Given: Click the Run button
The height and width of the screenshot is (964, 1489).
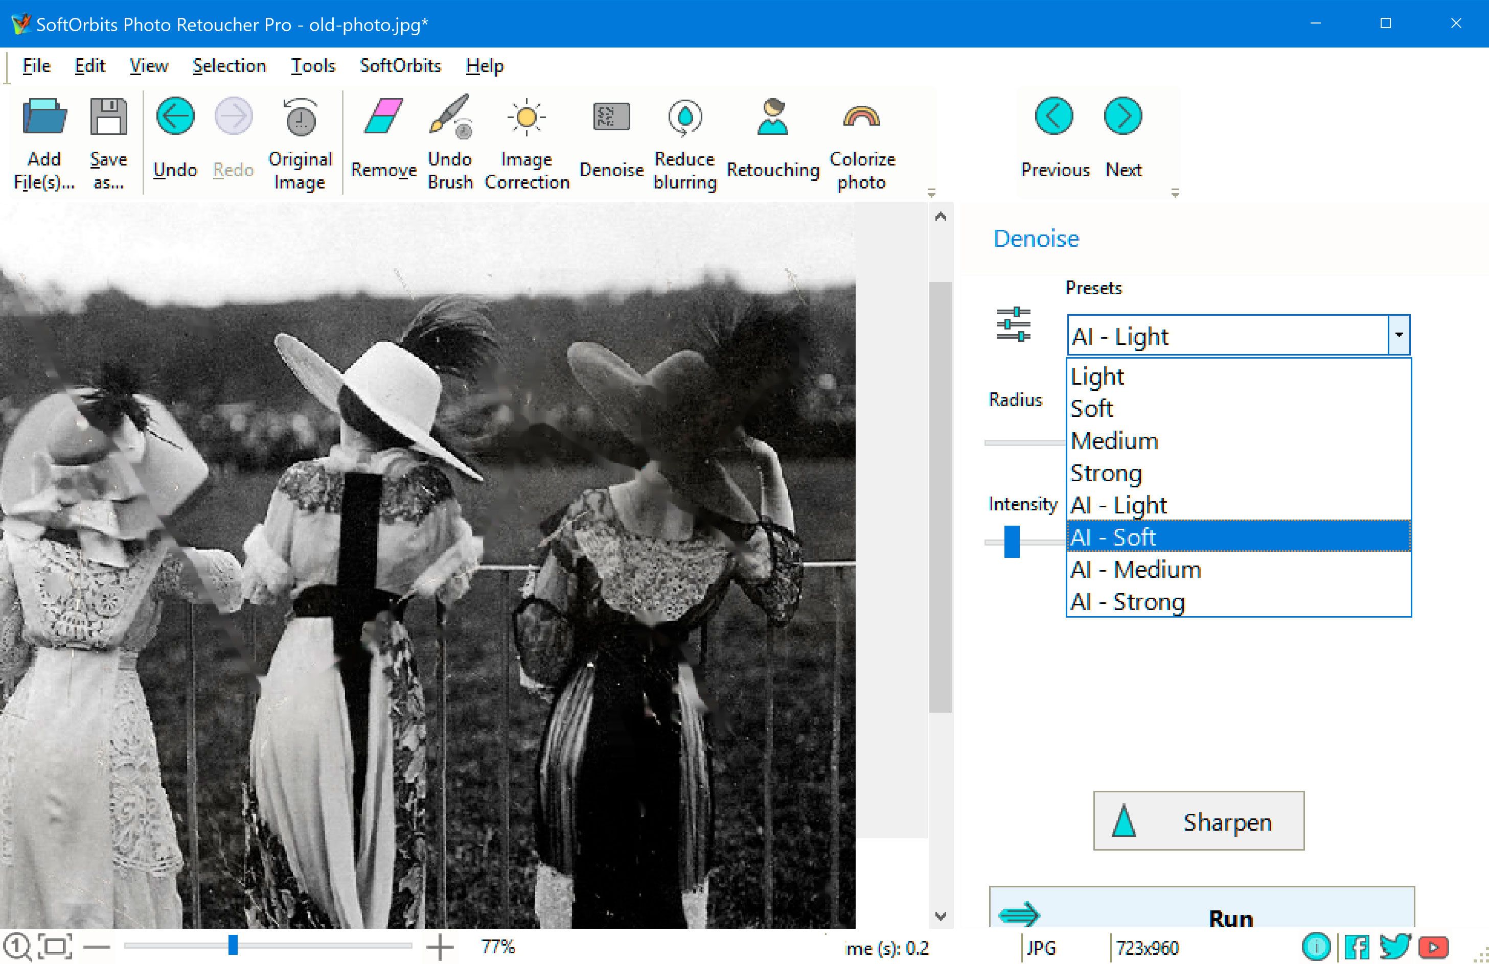Looking at the screenshot, I should [1202, 907].
